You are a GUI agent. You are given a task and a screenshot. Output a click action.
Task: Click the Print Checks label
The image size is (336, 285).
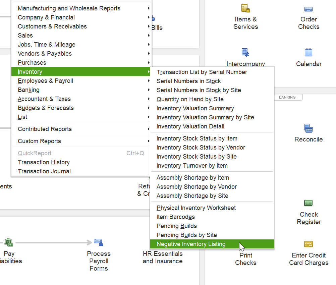click(245, 259)
